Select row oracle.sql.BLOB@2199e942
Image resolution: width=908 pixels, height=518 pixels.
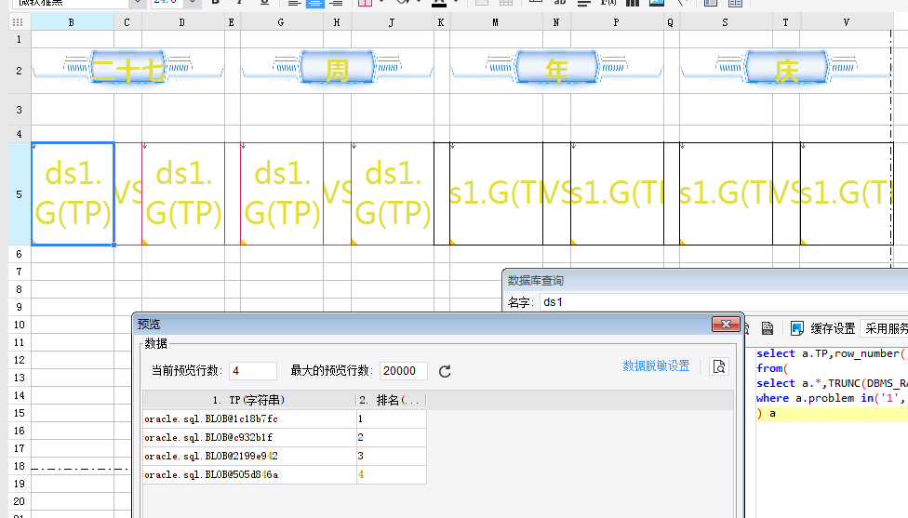(x=249, y=456)
